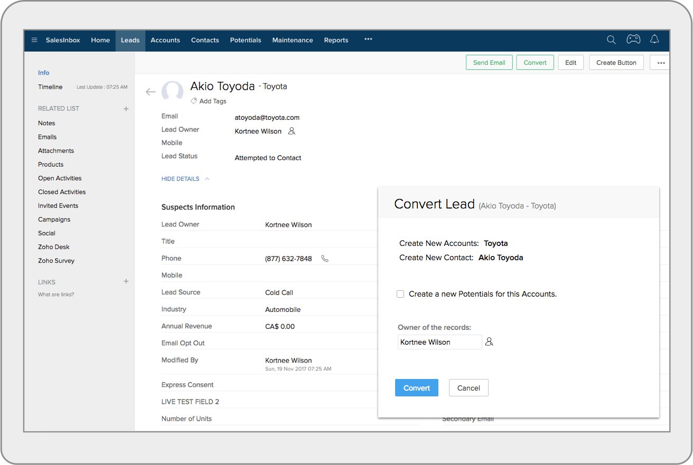Open Closed Activities related list
Screen dimensions: 693x465
click(x=62, y=192)
